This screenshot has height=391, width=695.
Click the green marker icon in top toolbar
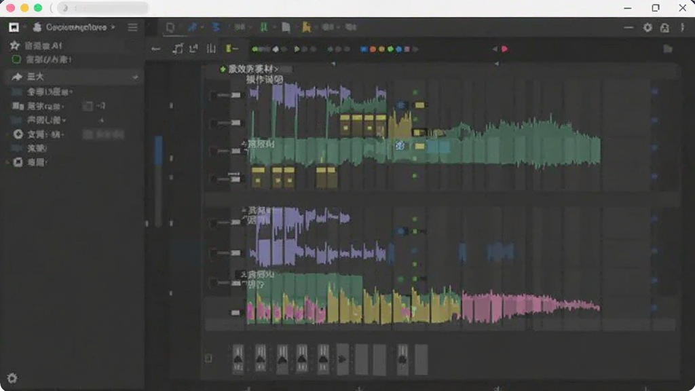coord(264,27)
